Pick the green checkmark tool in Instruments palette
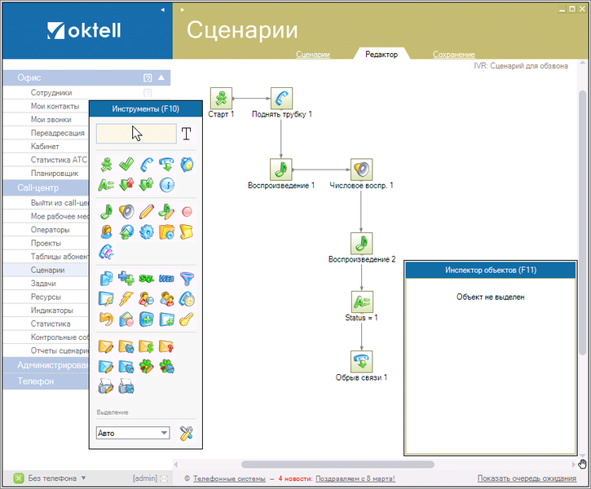The height and width of the screenshot is (489, 591). [126, 165]
